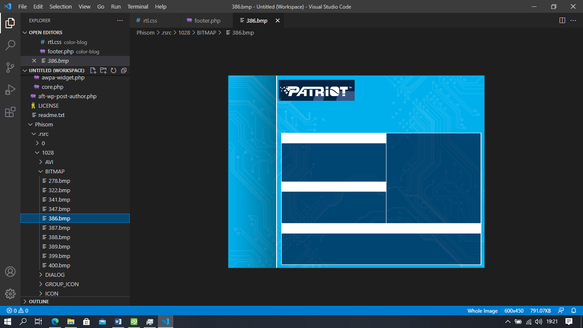
Task: Click the 791.07KB file size in status bar
Action: coord(540,310)
